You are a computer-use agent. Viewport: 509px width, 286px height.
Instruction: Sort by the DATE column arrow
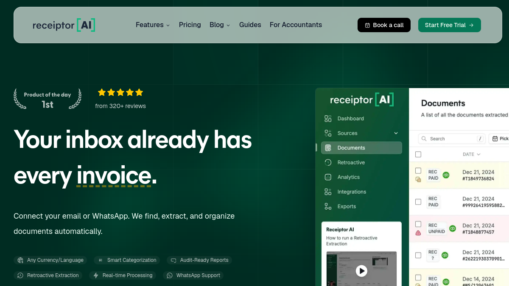[478, 155]
